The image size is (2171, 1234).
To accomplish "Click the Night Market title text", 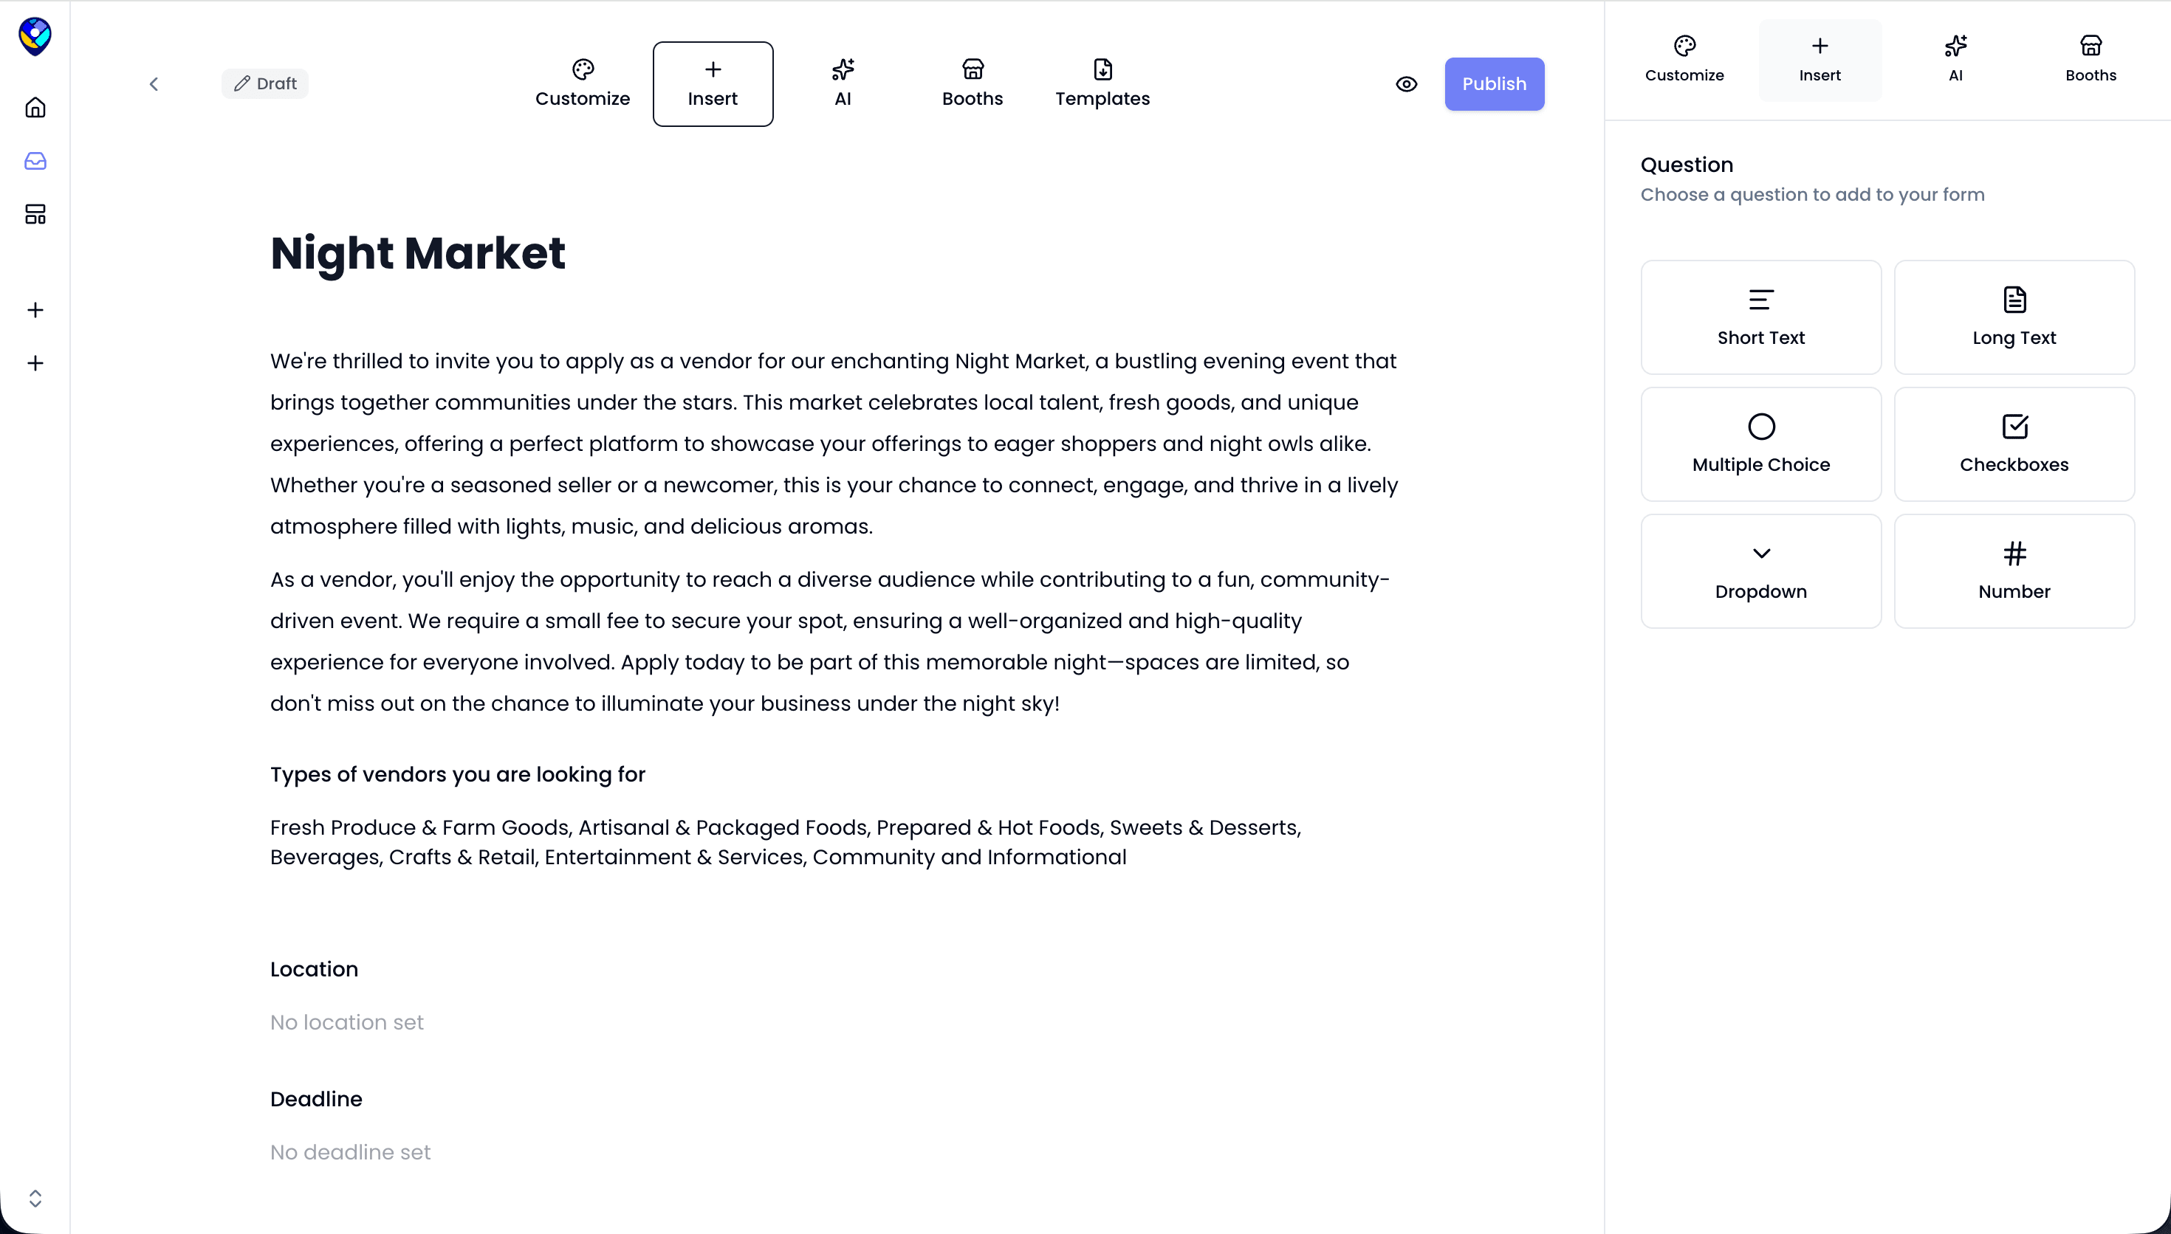I will click(418, 253).
